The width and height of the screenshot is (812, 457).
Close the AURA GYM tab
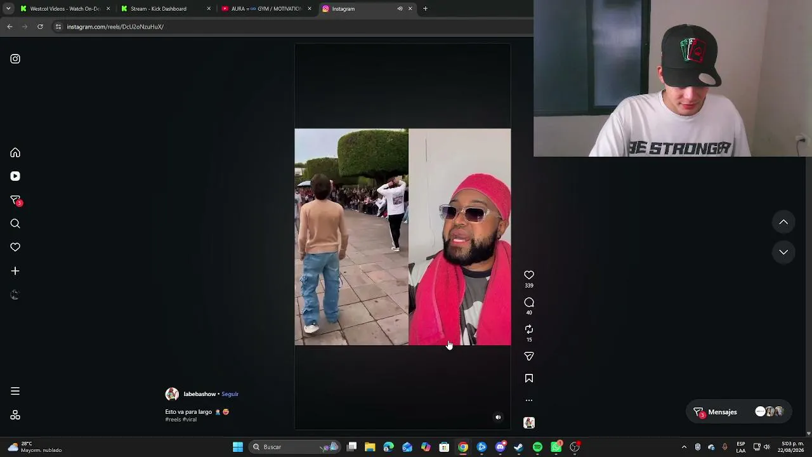click(x=310, y=9)
